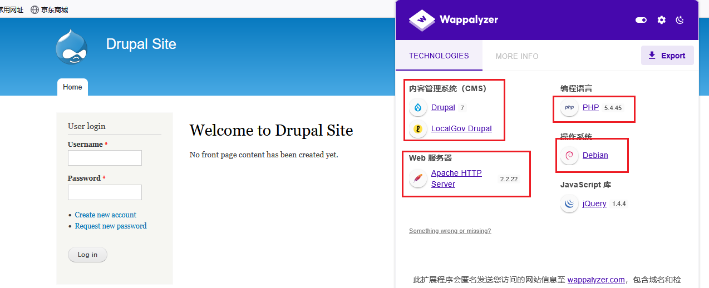
Task: Click the Username input field
Action: point(105,158)
